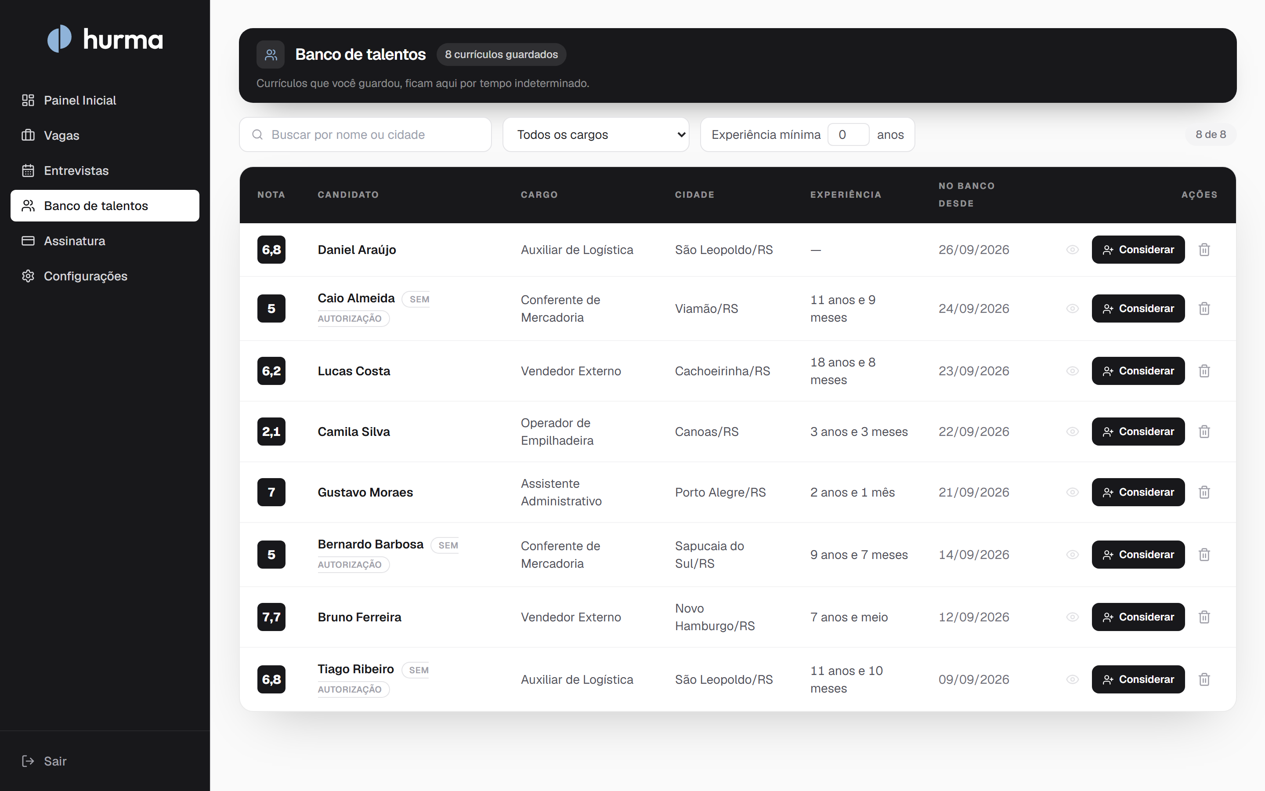Open Entrevistas menu item

click(105, 171)
